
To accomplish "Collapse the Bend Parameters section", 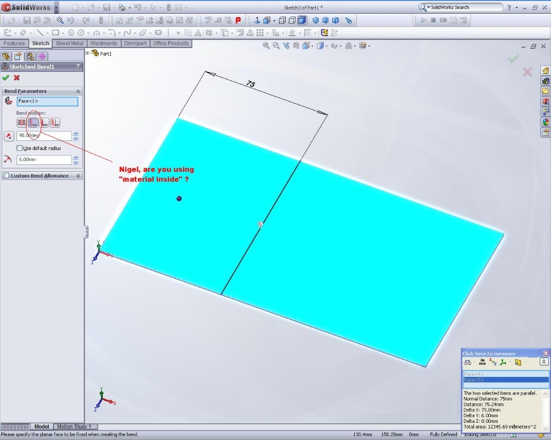I will click(x=78, y=91).
